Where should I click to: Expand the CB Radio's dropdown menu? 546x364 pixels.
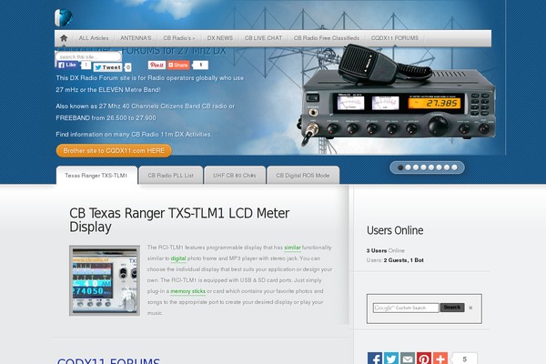pos(179,38)
